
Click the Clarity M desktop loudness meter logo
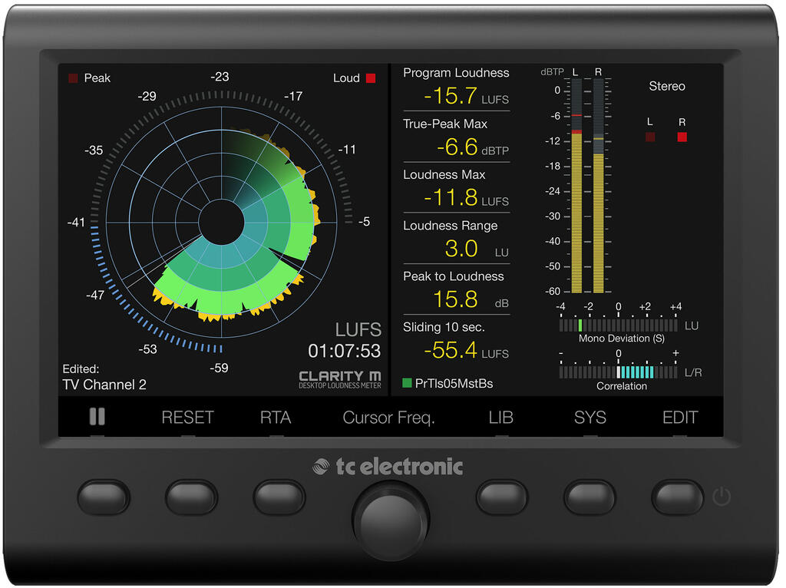pos(339,379)
